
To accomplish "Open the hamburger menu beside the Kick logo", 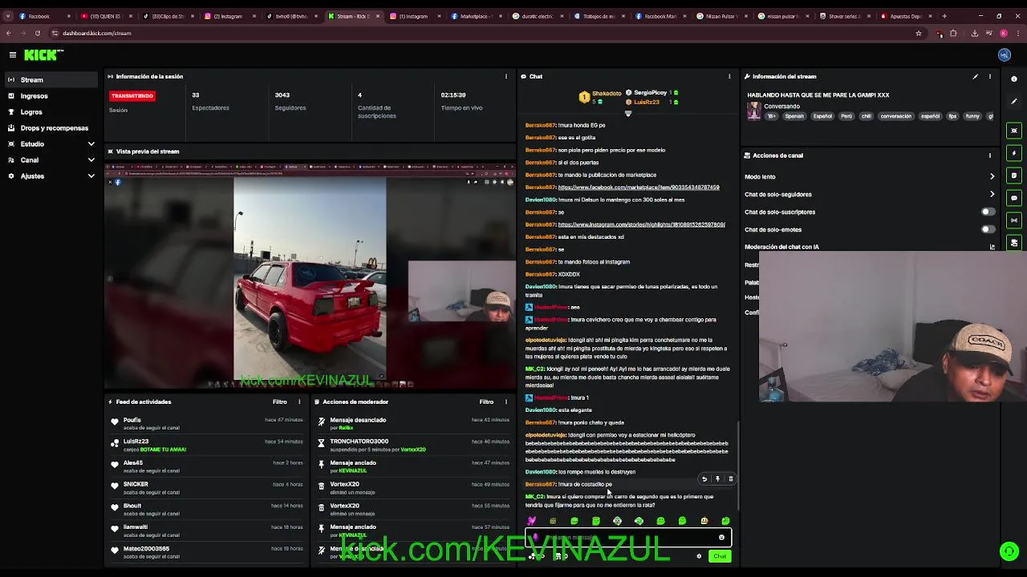I will 13,54.
